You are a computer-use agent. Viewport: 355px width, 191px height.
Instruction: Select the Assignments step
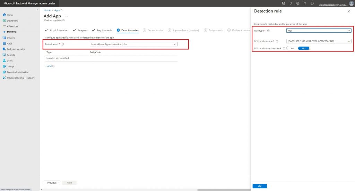coord(213,30)
